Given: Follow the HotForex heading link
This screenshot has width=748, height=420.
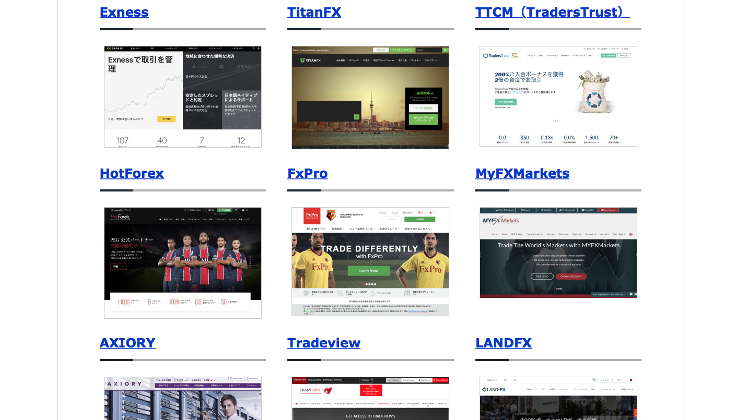Looking at the screenshot, I should point(132,173).
